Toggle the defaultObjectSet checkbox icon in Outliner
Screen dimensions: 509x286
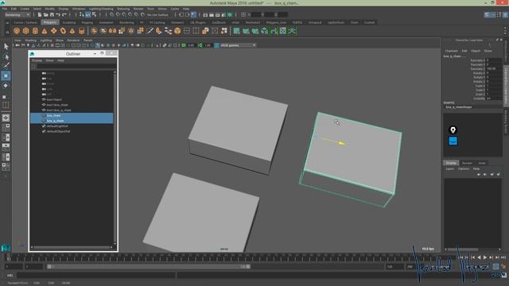(x=44, y=131)
